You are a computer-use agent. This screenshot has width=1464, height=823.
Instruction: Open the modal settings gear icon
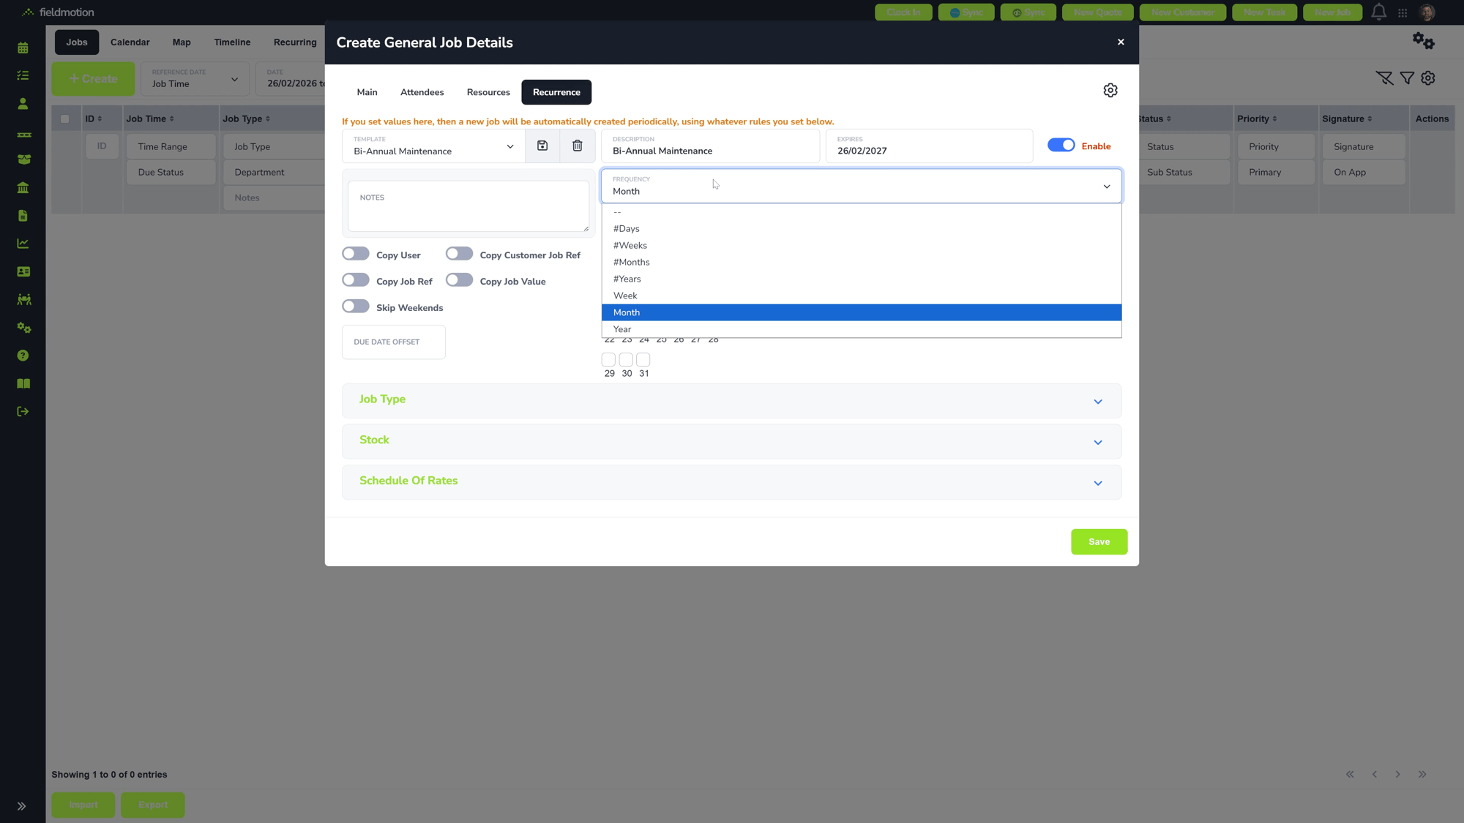coord(1110,91)
